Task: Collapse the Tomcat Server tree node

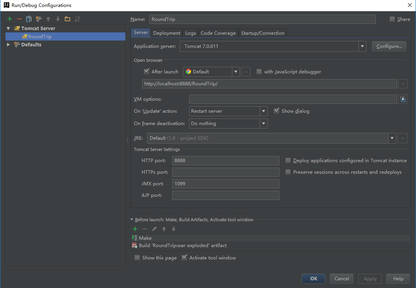Action: [8, 29]
